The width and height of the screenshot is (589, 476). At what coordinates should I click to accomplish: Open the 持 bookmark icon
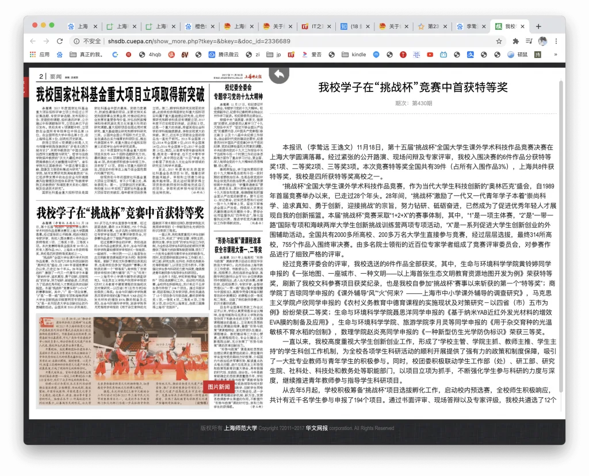pos(538,55)
